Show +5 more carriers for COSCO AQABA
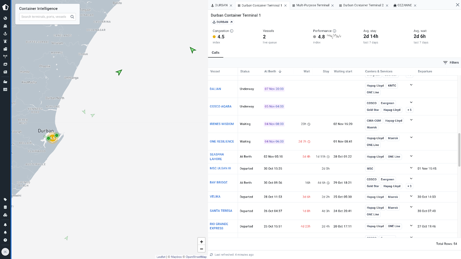This screenshot has width=461, height=259. click(x=409, y=110)
